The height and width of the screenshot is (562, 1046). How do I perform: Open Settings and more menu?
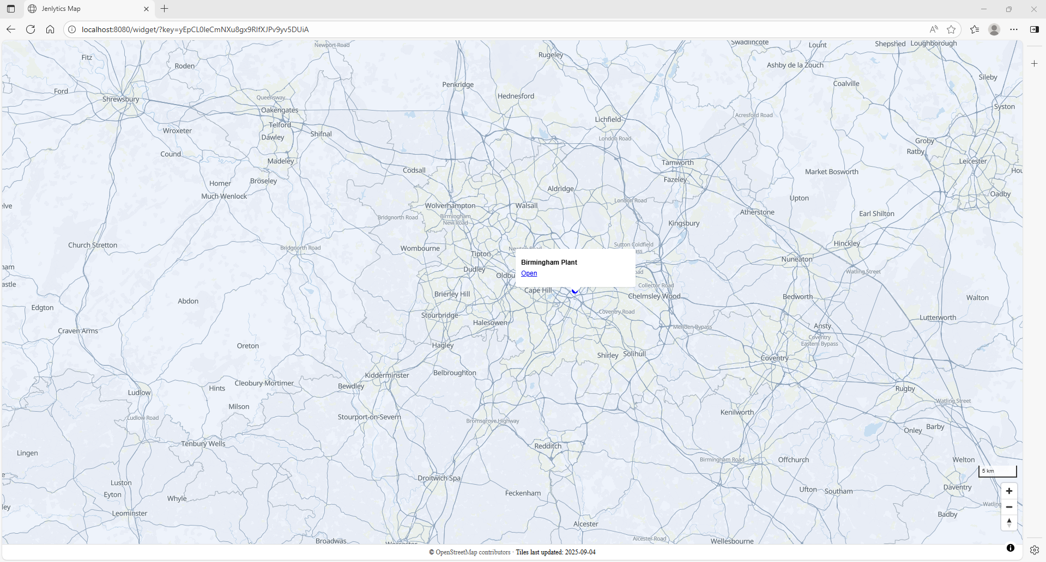pos(1014,29)
